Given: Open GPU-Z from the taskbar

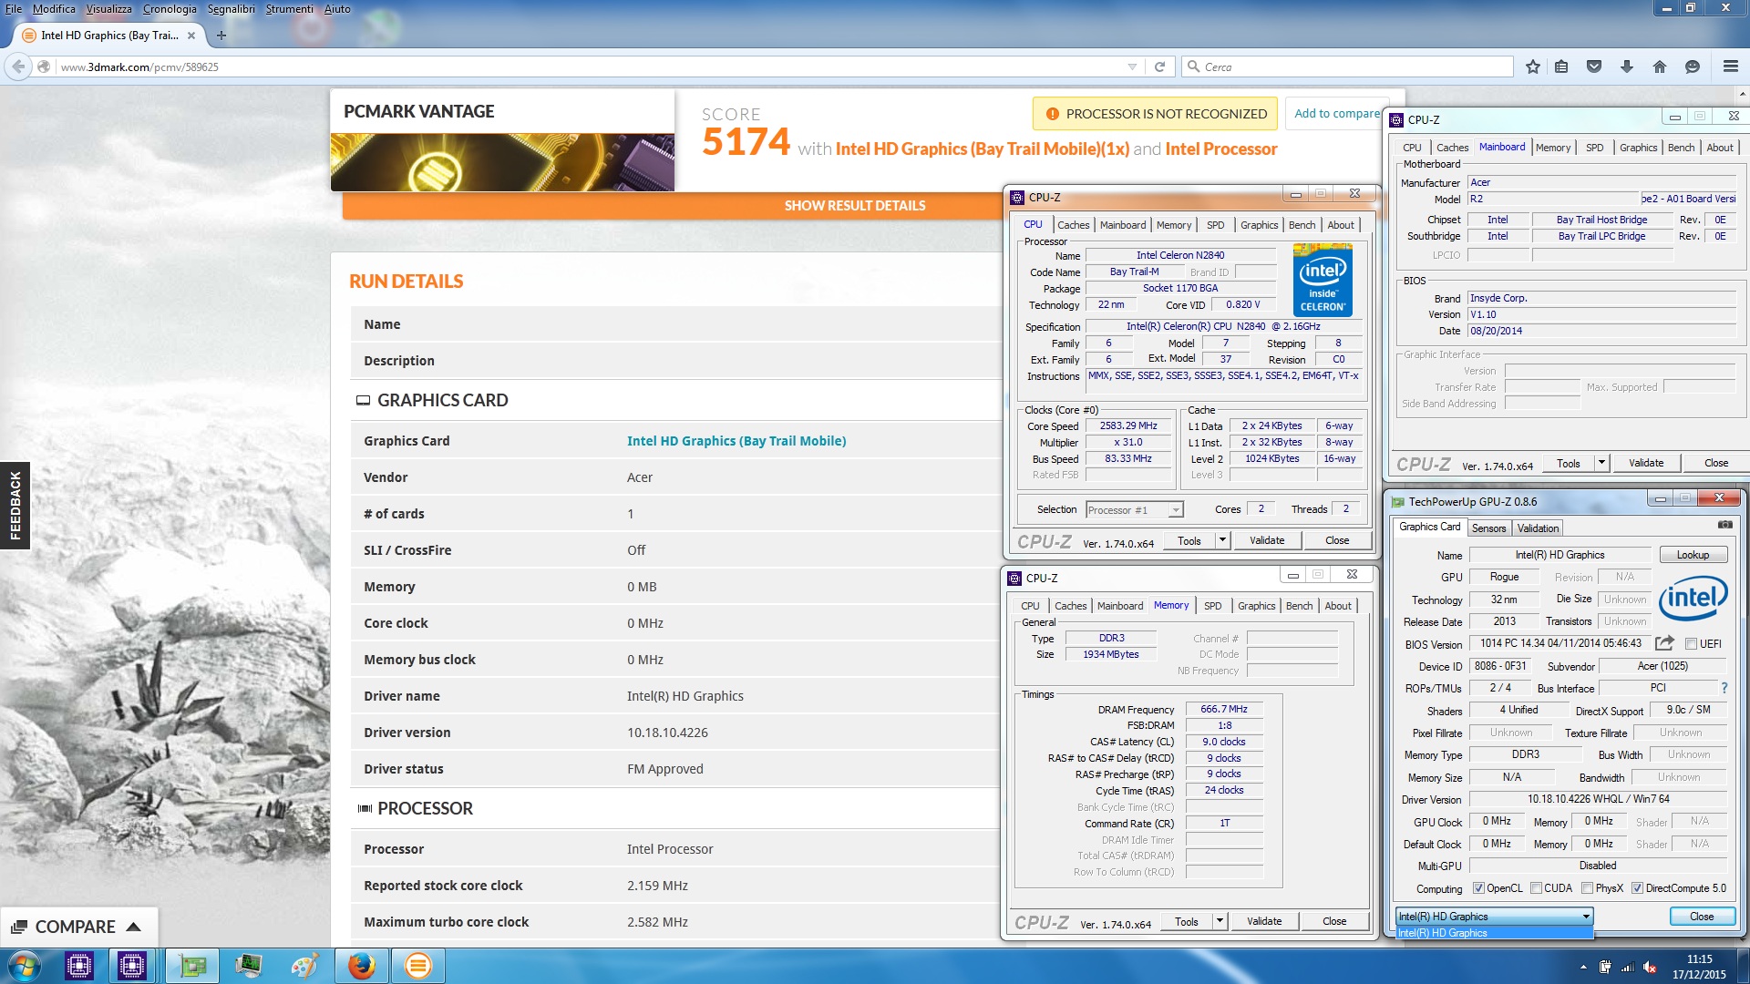Looking at the screenshot, I should [x=192, y=966].
